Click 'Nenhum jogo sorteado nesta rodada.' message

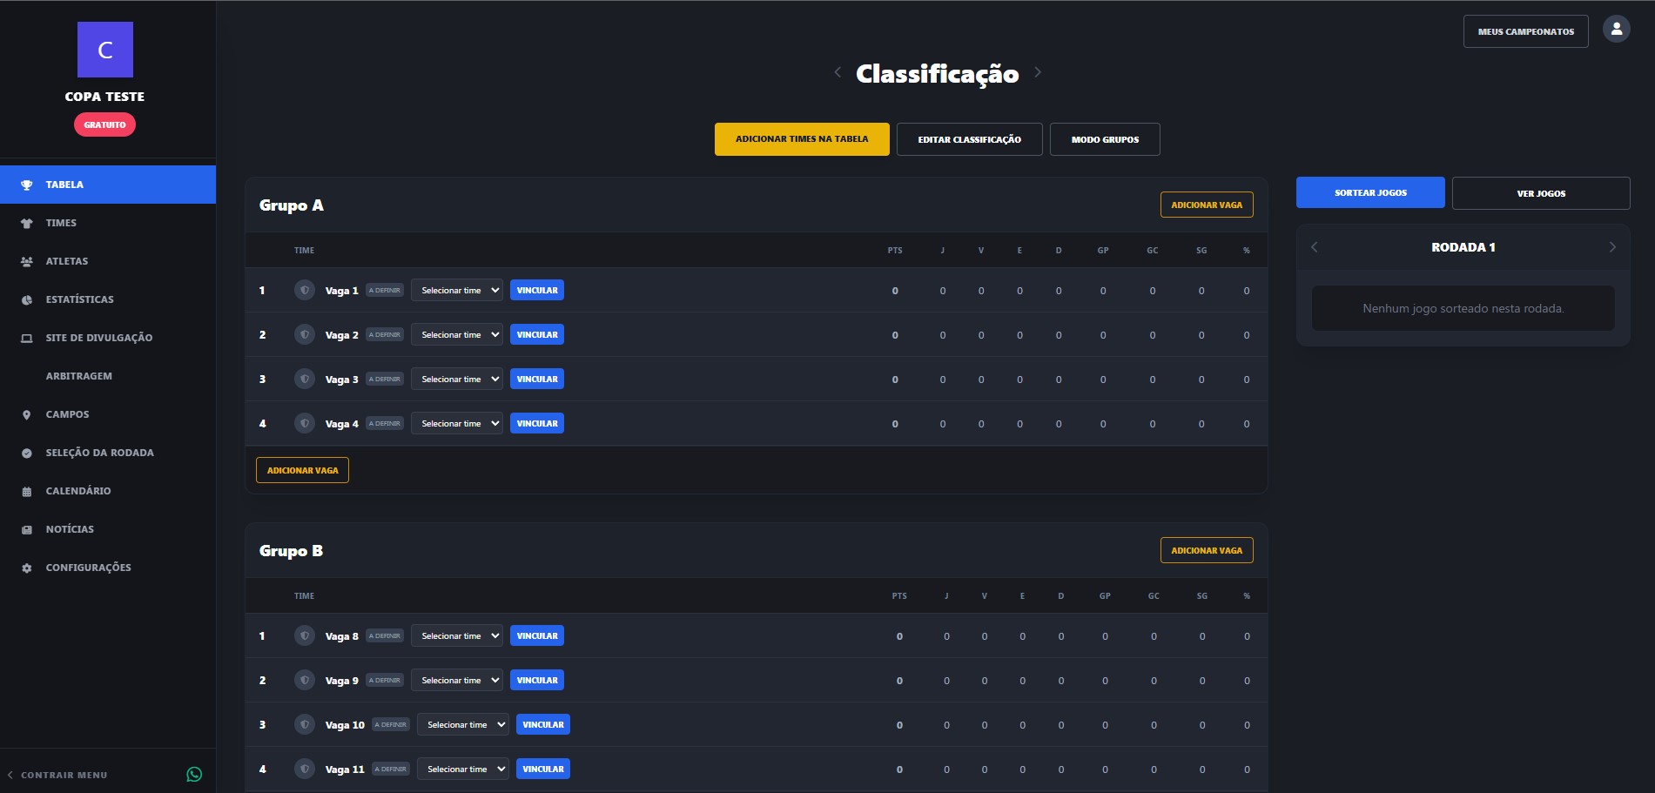(x=1463, y=308)
